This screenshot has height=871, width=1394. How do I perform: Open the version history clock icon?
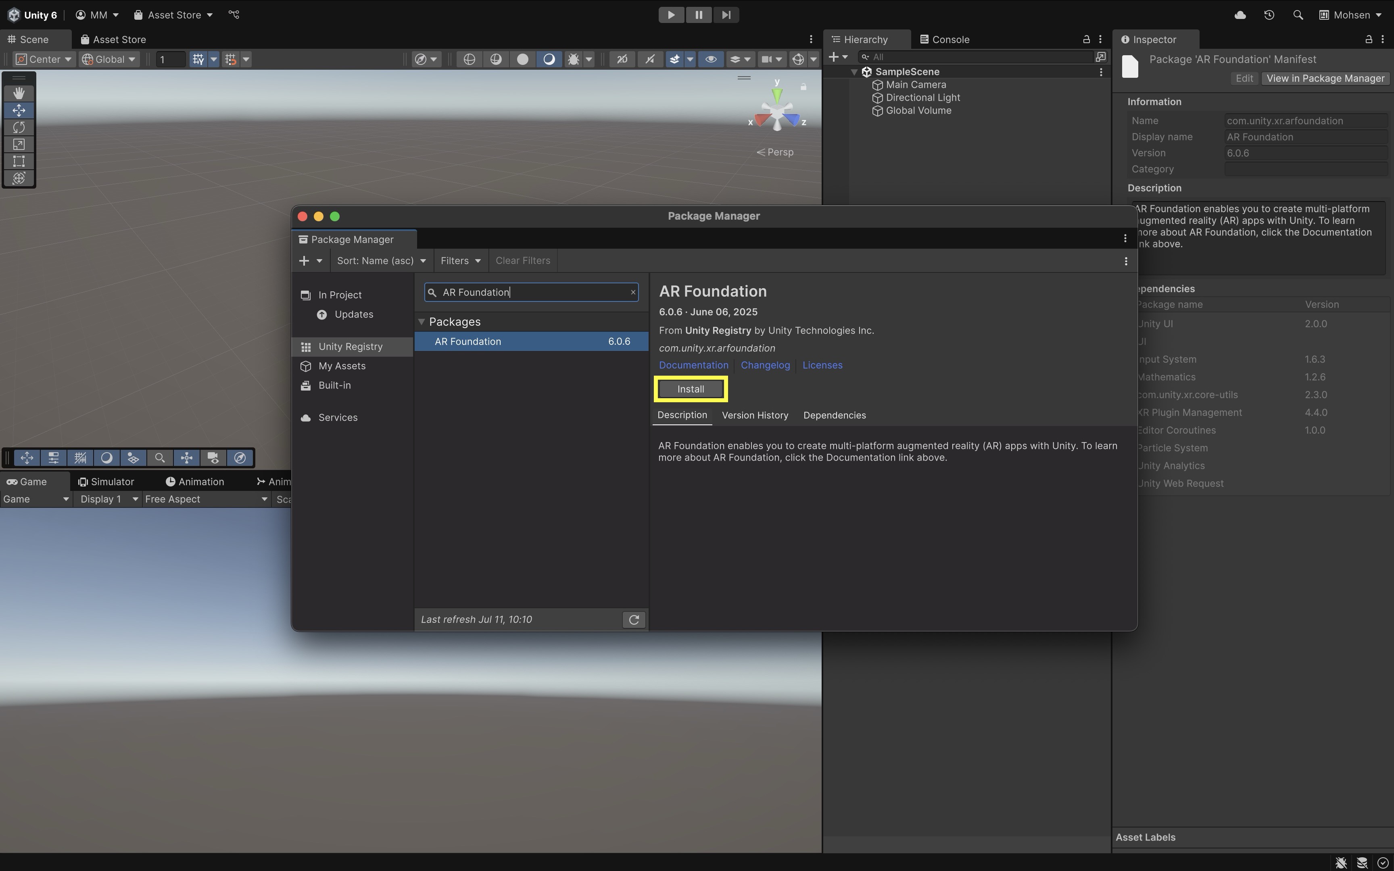coord(1269,15)
